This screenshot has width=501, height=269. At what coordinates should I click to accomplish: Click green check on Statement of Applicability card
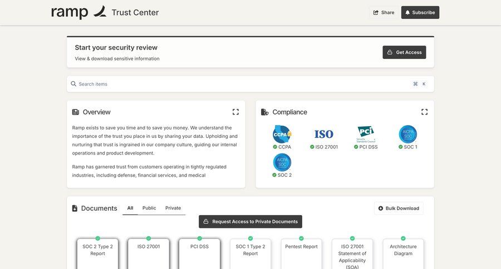[x=352, y=238]
